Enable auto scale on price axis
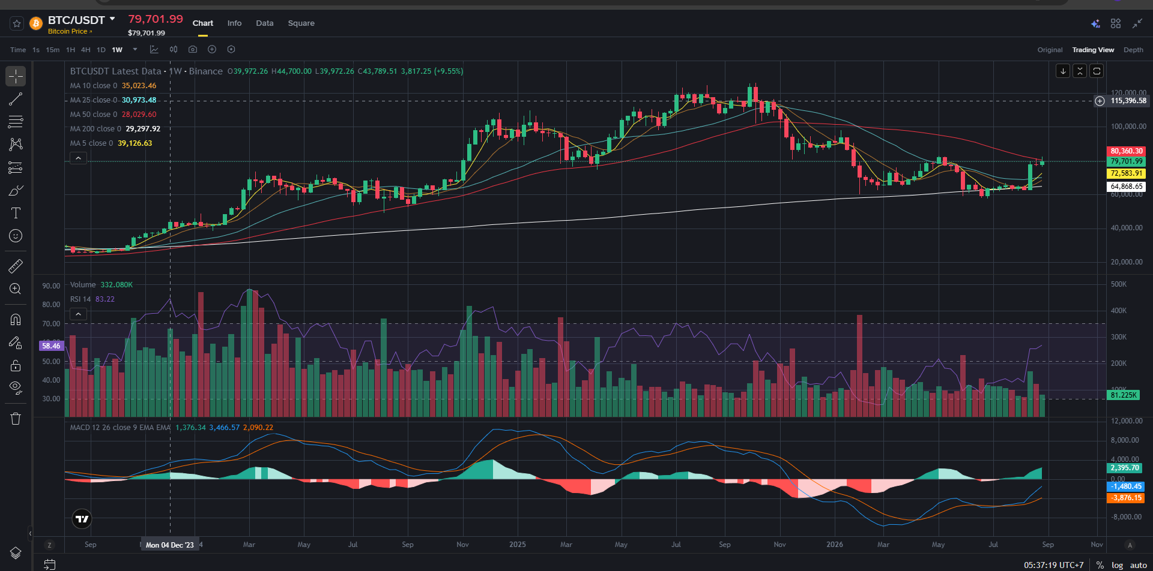The width and height of the screenshot is (1153, 571). coord(1139,565)
